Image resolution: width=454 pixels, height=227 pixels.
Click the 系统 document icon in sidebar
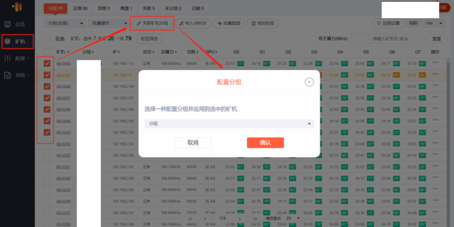(x=8, y=75)
